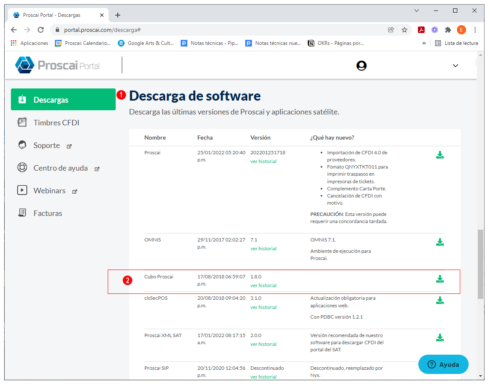Image resolution: width=490 pixels, height=384 pixels.
Task: Show more bookmarks with the chevron
Action: 424,43
